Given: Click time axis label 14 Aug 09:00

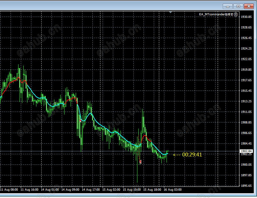Looking at the screenshot, I should (70, 190).
